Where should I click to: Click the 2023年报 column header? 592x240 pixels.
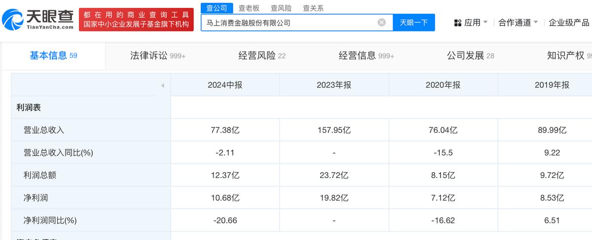tap(334, 85)
